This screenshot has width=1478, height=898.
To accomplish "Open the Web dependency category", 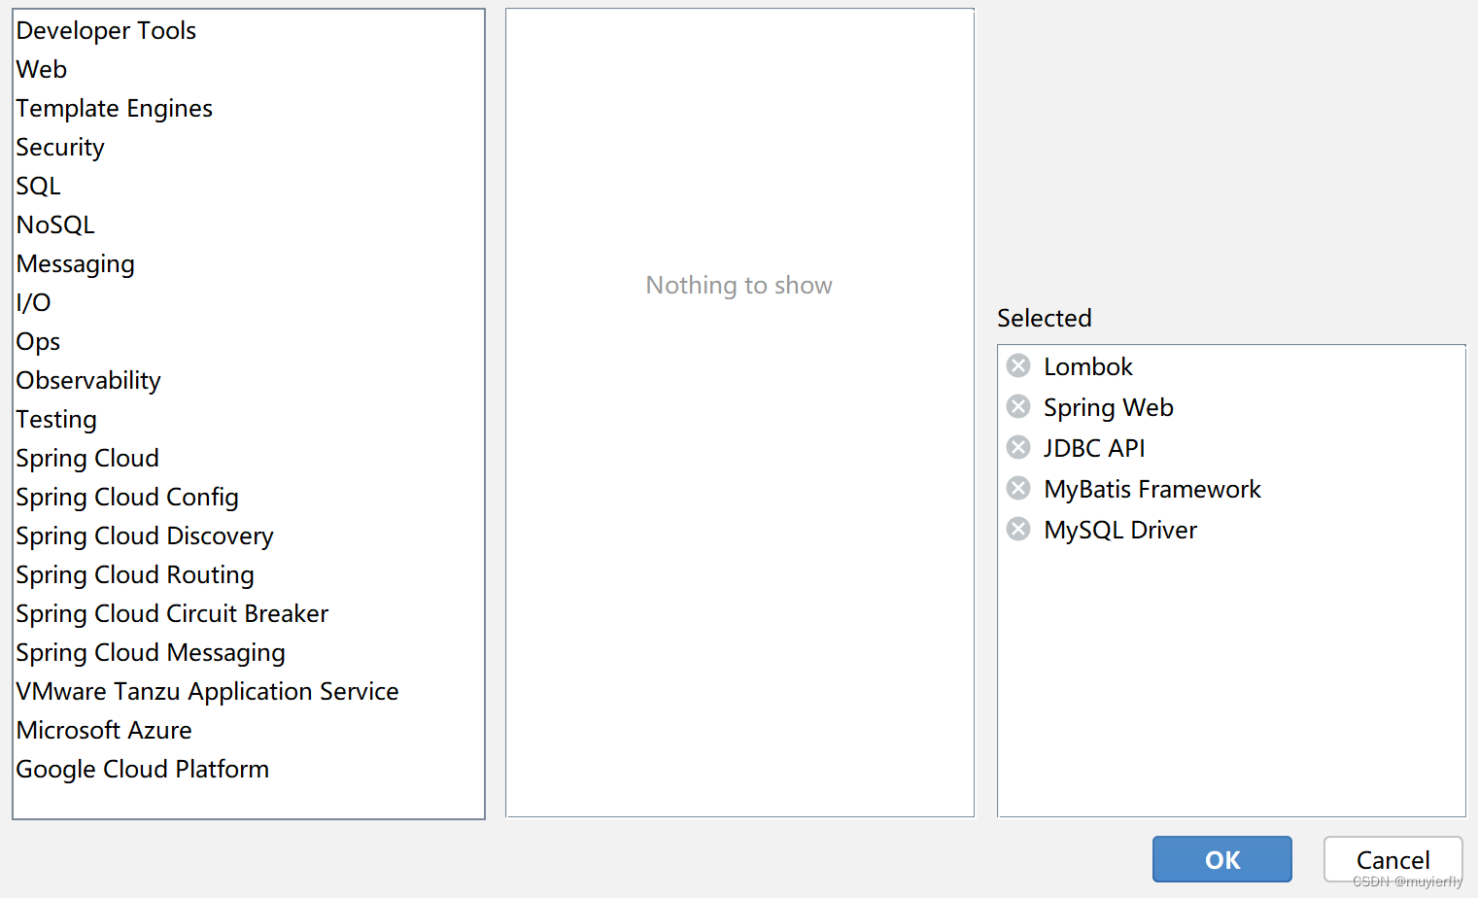I will coord(249,69).
